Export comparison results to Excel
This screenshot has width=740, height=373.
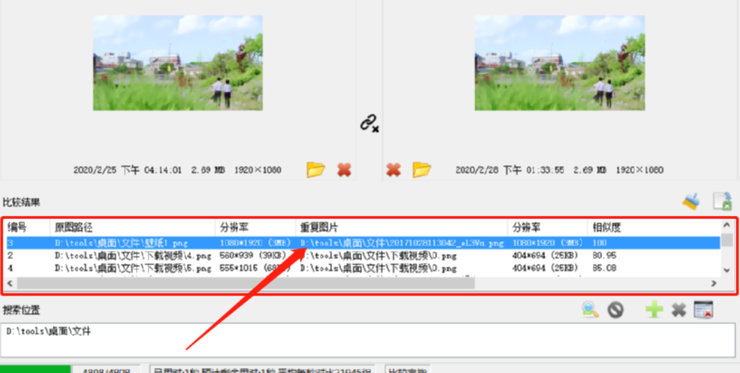click(x=722, y=201)
